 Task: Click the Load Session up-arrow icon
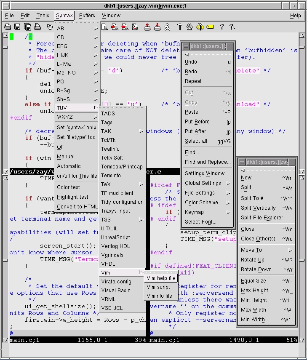pos(147,27)
